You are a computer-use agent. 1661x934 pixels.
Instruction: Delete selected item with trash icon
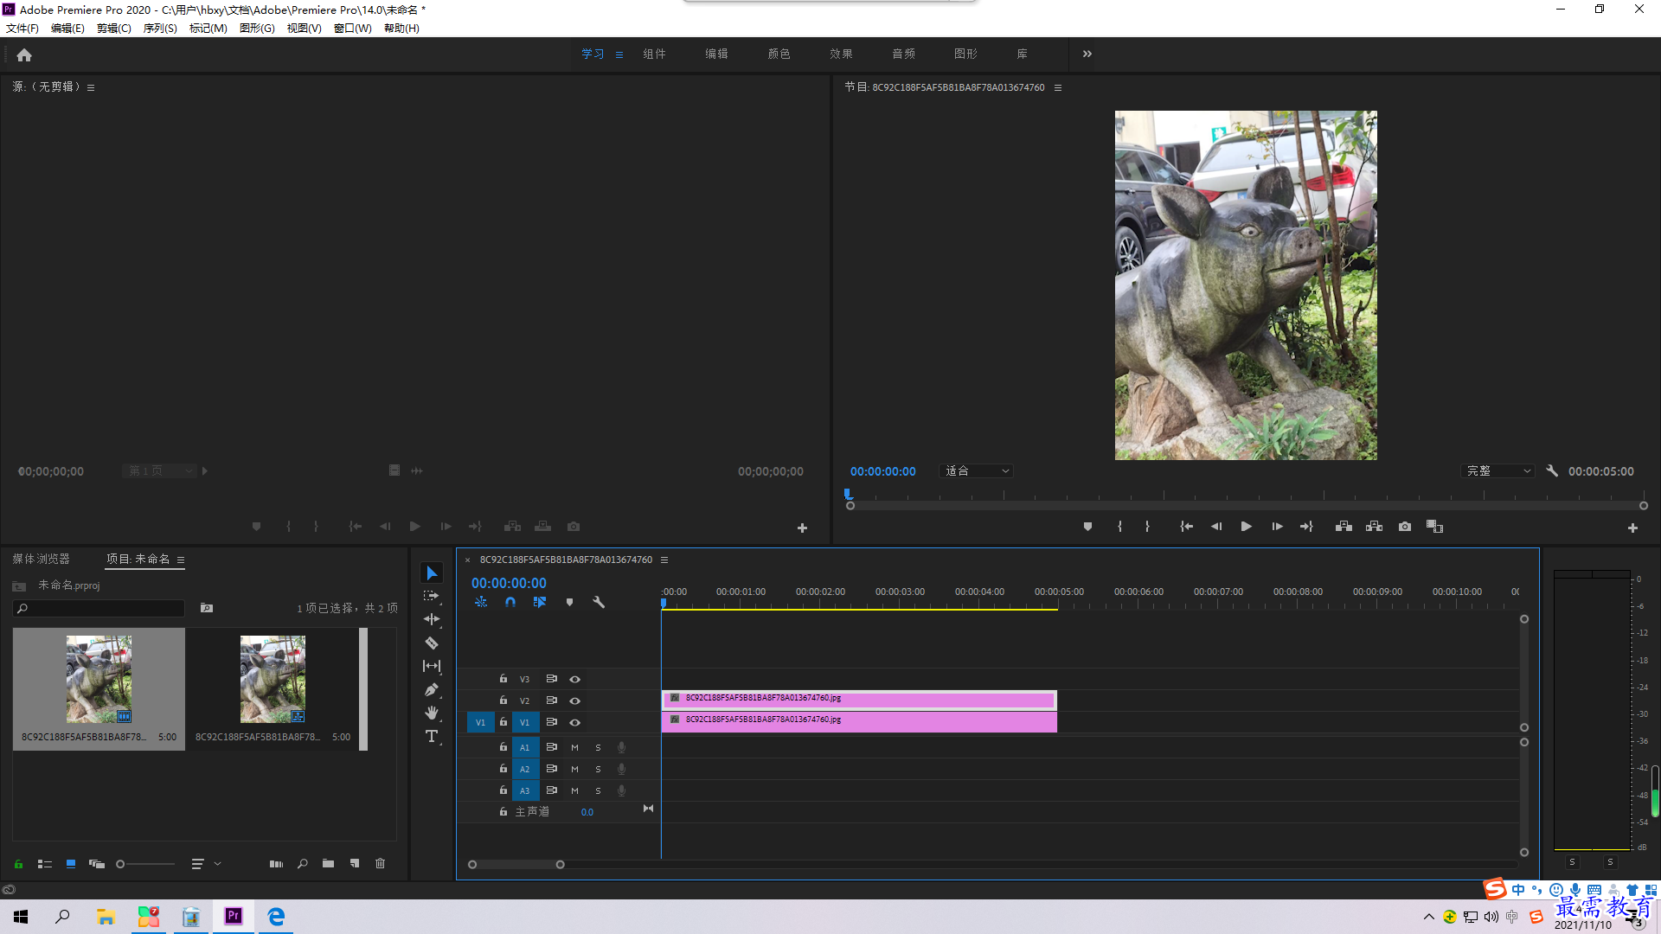pyautogui.click(x=380, y=863)
